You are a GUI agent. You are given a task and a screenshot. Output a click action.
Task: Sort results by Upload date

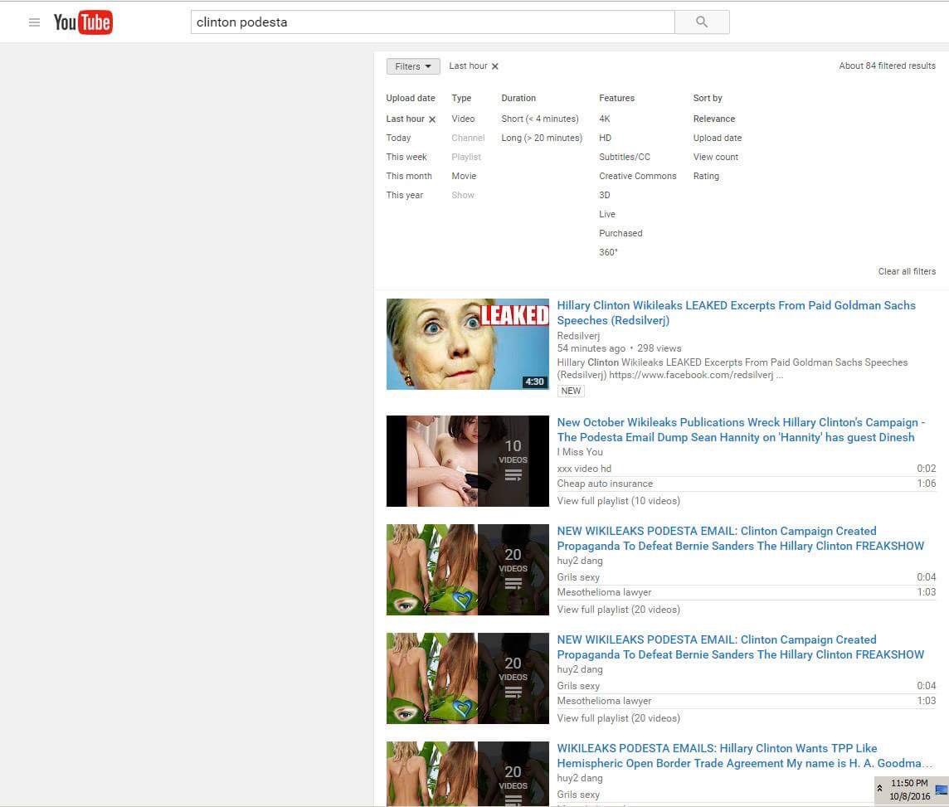pos(718,138)
